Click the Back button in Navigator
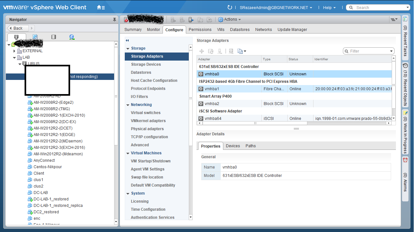Image resolution: width=414 pixels, height=232 pixels. pyautogui.click(x=18, y=28)
